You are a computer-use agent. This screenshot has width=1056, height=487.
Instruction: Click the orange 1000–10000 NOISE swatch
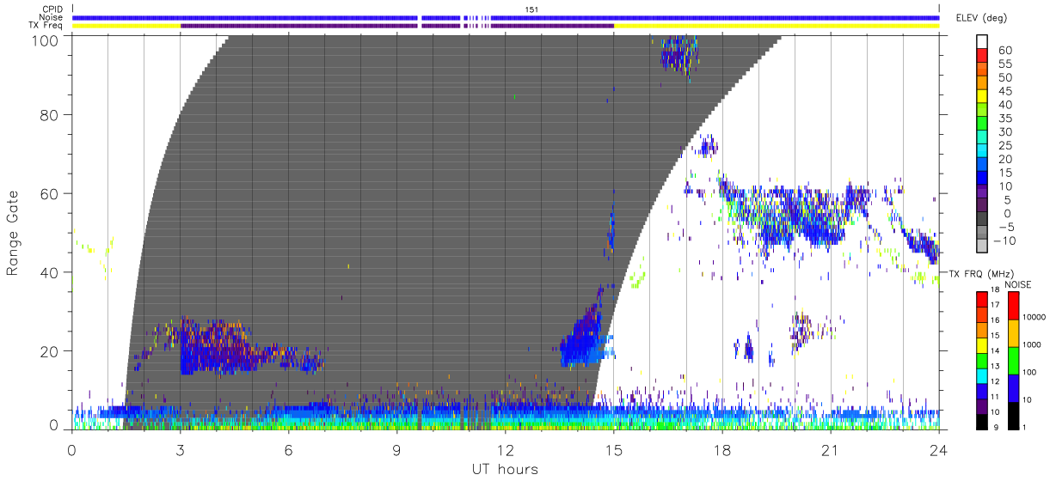(1013, 332)
